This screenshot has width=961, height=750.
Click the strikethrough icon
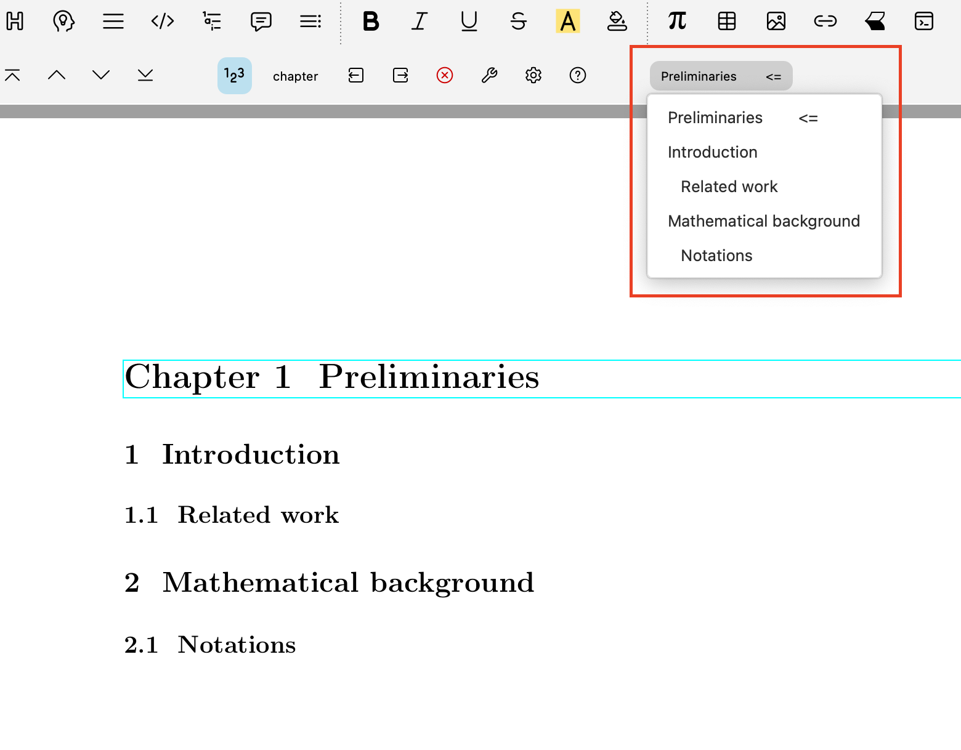518,22
